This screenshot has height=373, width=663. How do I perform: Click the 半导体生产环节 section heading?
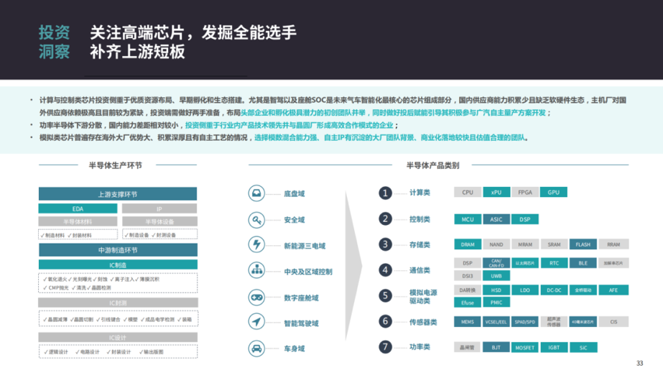point(116,165)
